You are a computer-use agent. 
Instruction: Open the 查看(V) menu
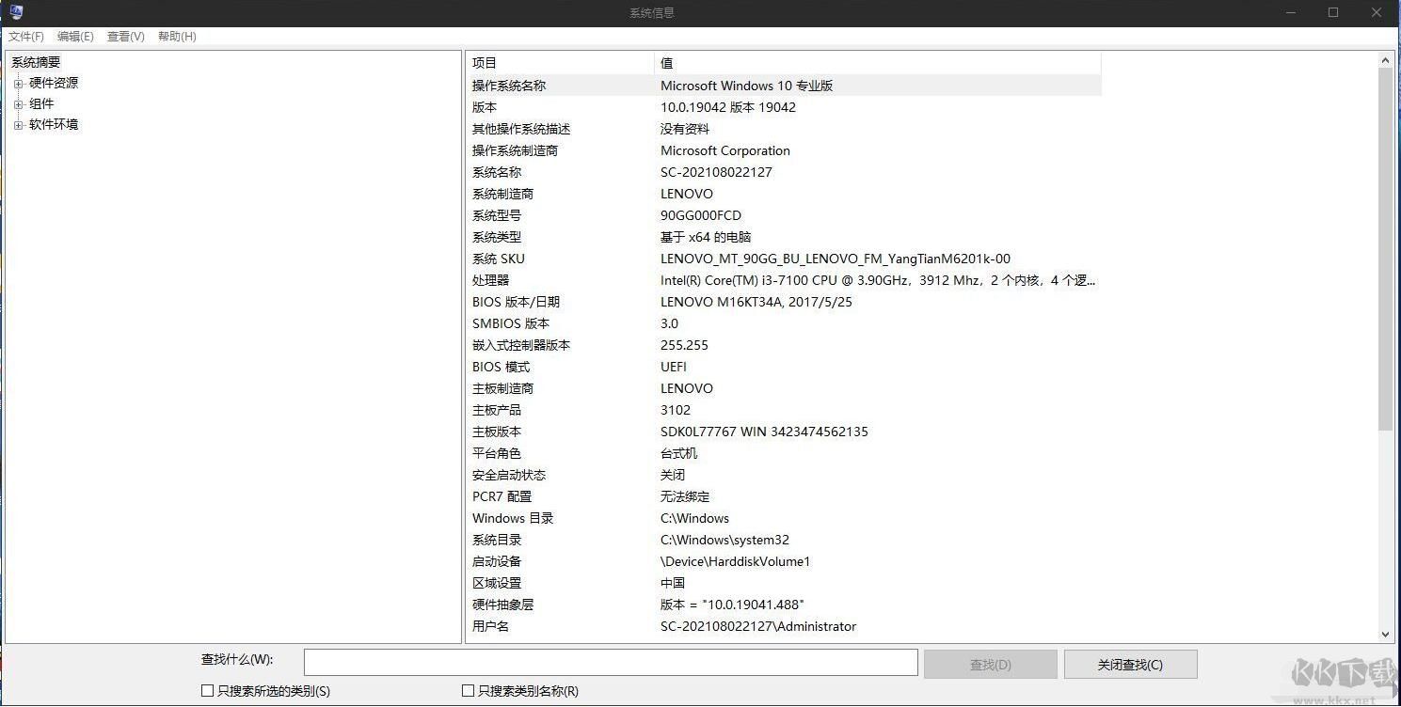point(125,36)
